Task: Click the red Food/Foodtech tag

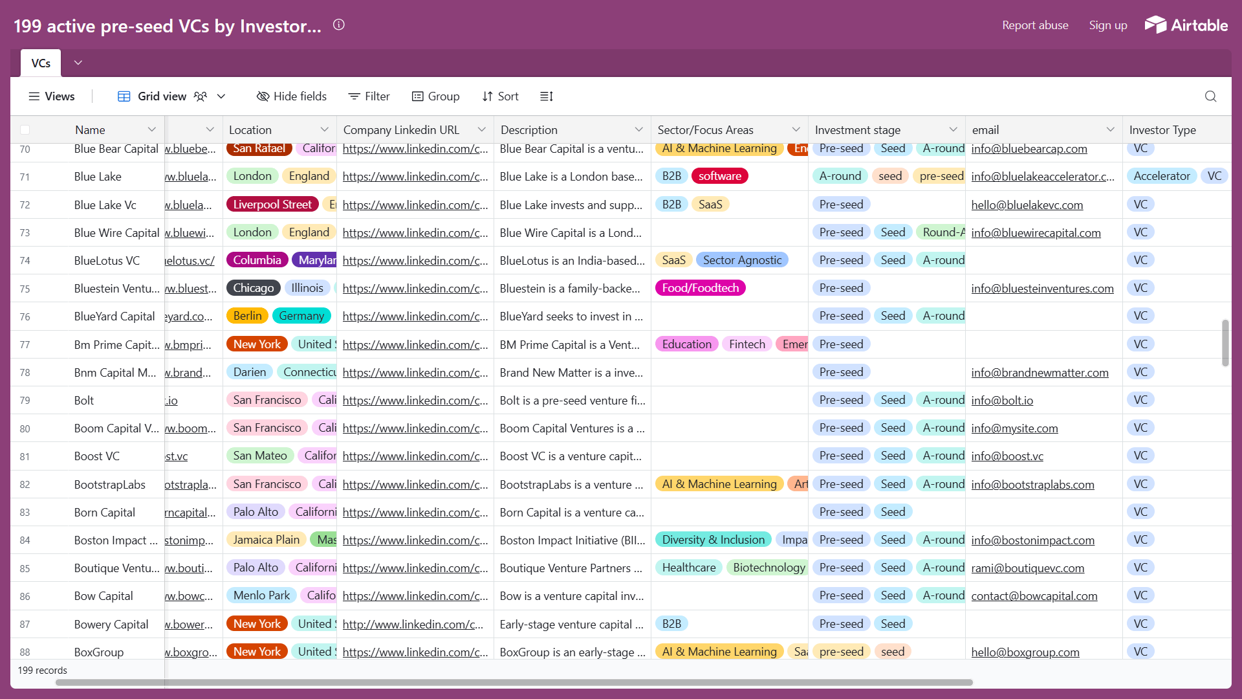Action: [x=701, y=288]
